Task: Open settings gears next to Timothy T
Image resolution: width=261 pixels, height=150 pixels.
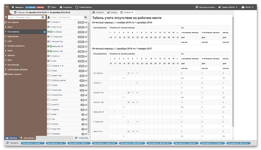Action: point(86,22)
